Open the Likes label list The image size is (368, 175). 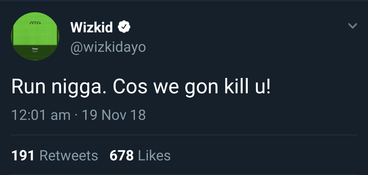154,156
